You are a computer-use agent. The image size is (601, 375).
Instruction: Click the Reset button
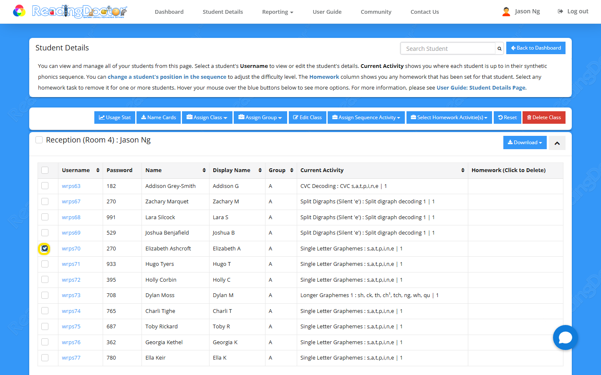(x=507, y=117)
